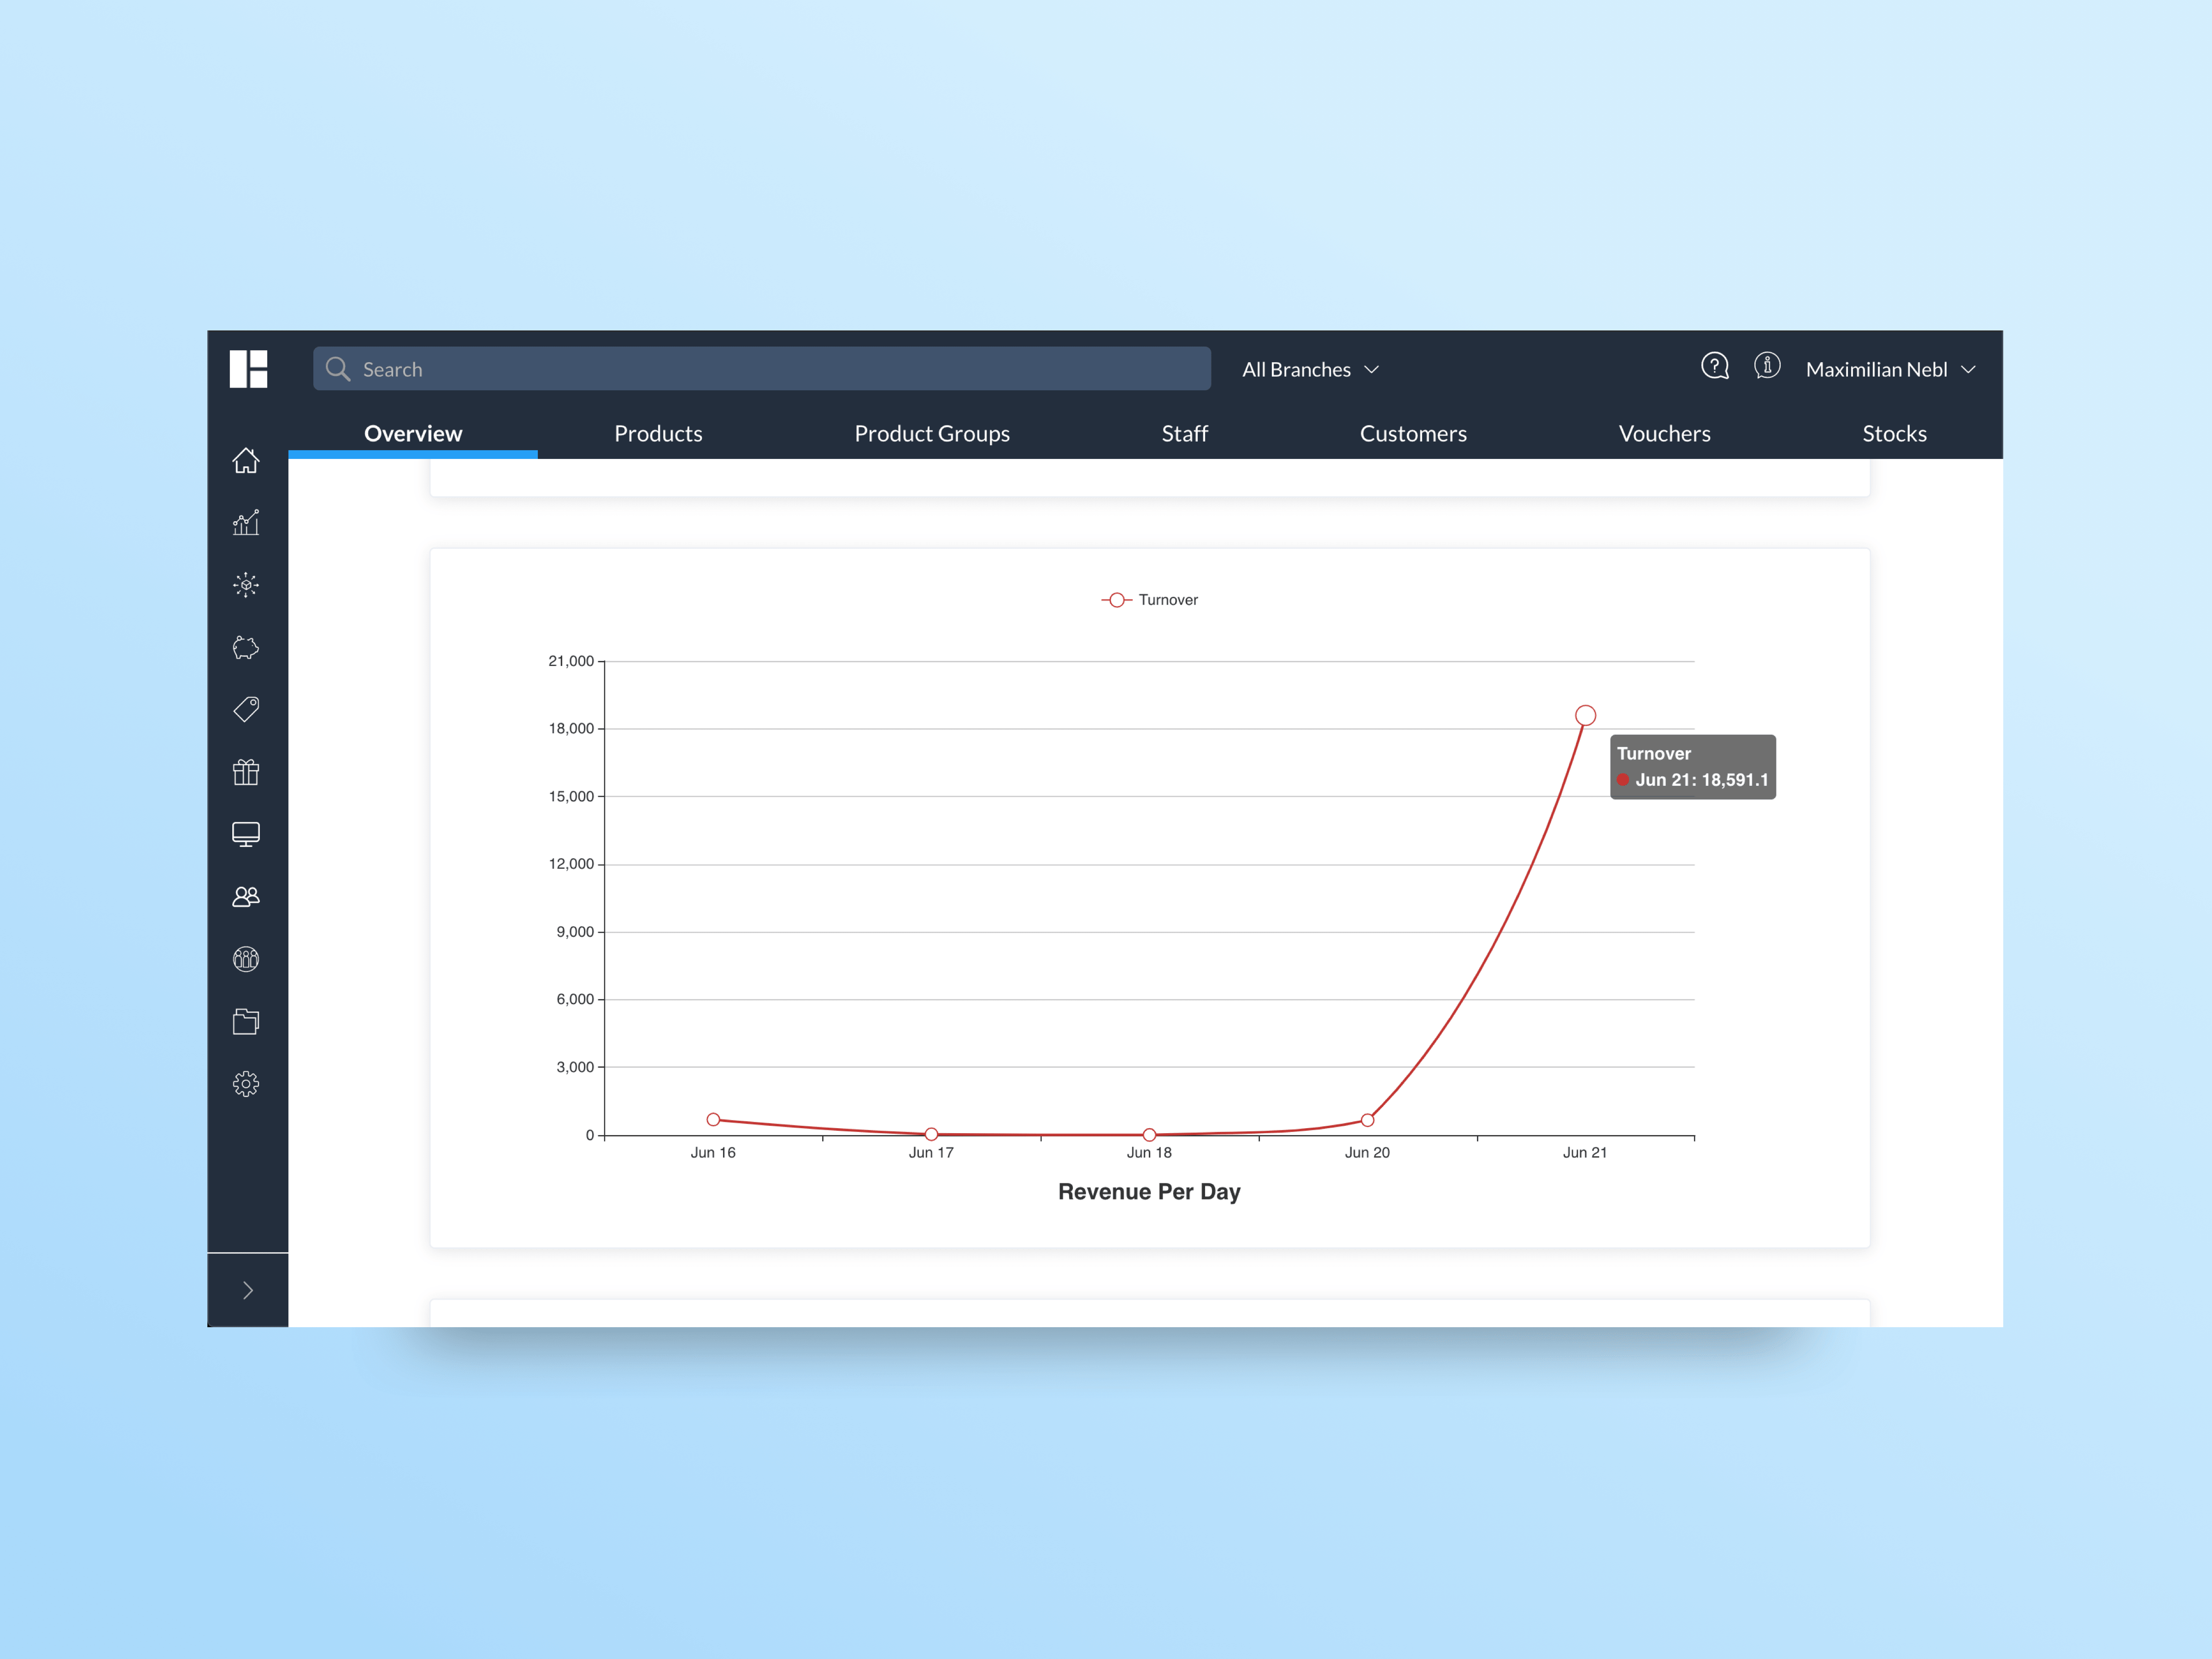Image resolution: width=2212 pixels, height=1659 pixels.
Task: Open the folders icon in sidebar
Action: 246,1021
